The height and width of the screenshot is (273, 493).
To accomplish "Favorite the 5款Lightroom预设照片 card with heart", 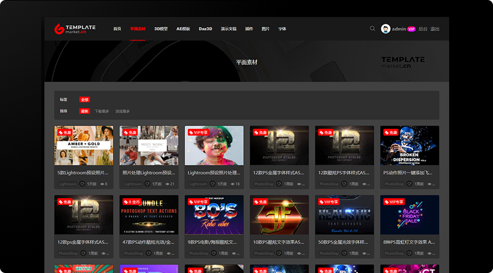I will [x=82, y=184].
